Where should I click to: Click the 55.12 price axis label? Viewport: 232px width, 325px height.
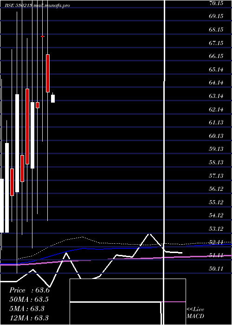click(x=216, y=202)
